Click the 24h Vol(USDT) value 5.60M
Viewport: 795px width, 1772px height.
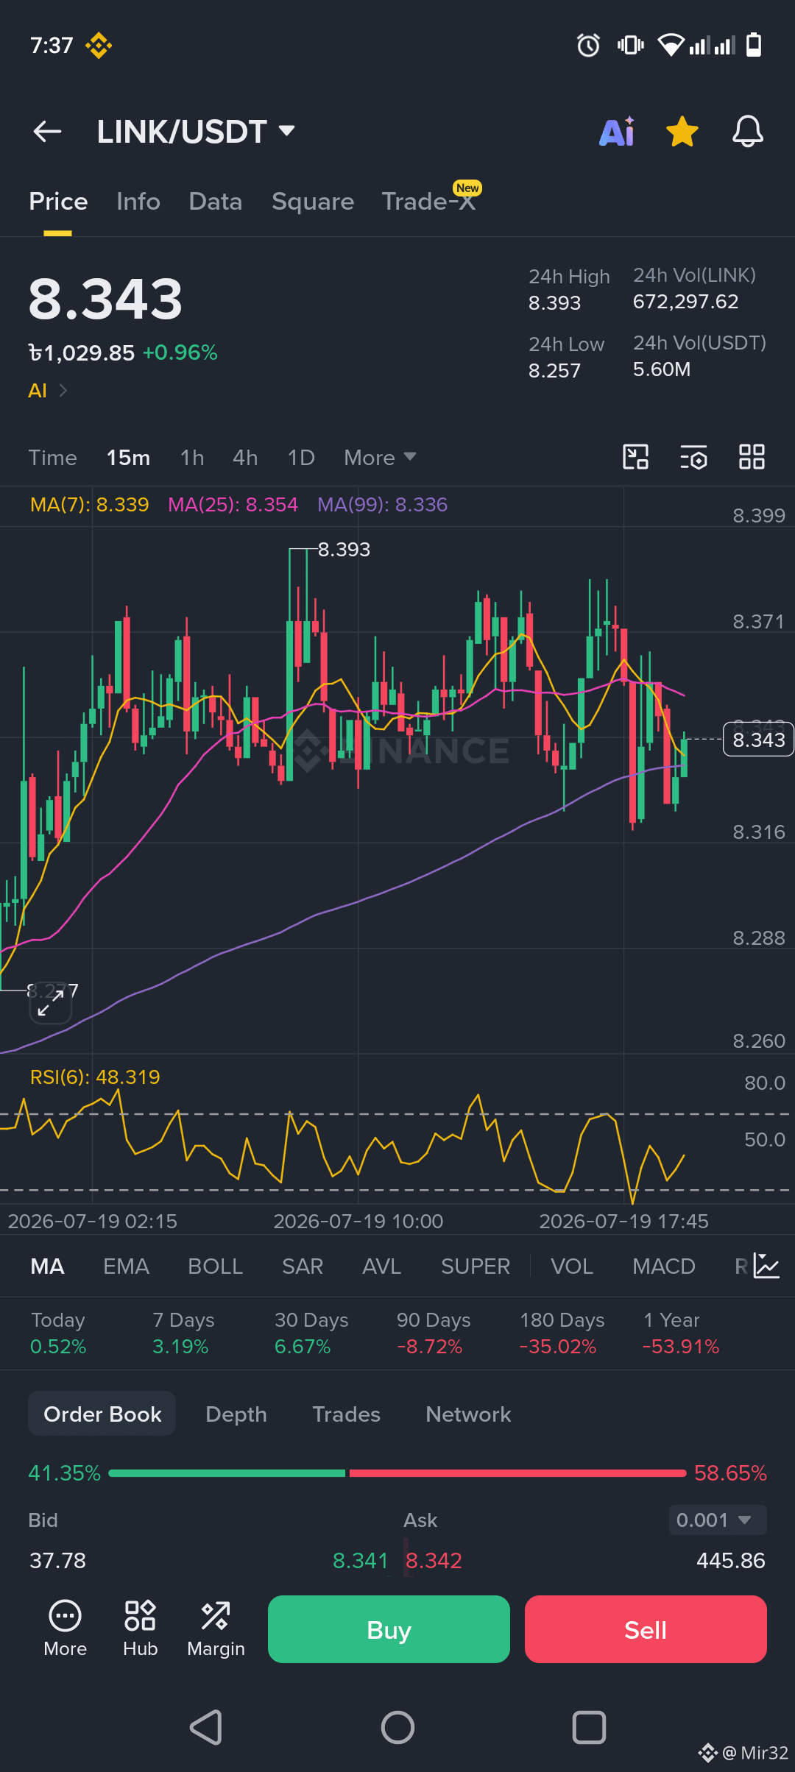tap(662, 369)
